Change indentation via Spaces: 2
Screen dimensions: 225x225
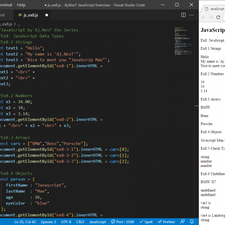point(48,222)
